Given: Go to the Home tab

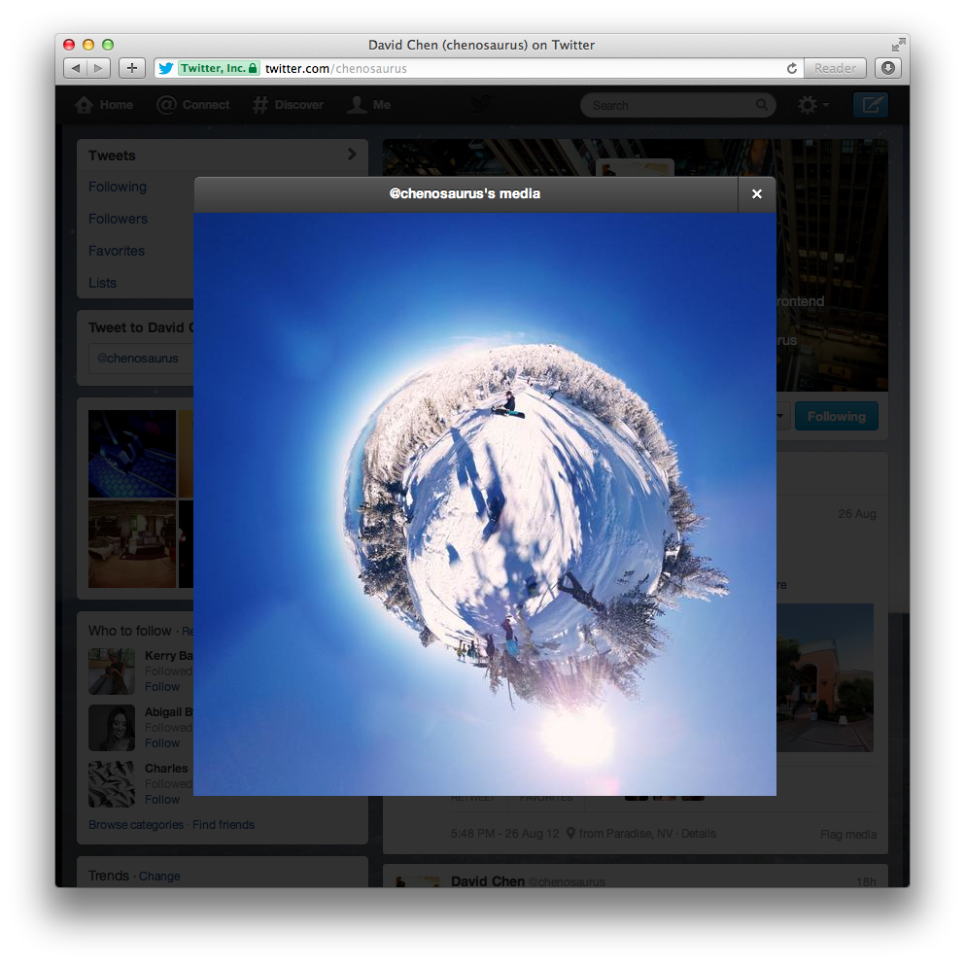Looking at the screenshot, I should (104, 105).
